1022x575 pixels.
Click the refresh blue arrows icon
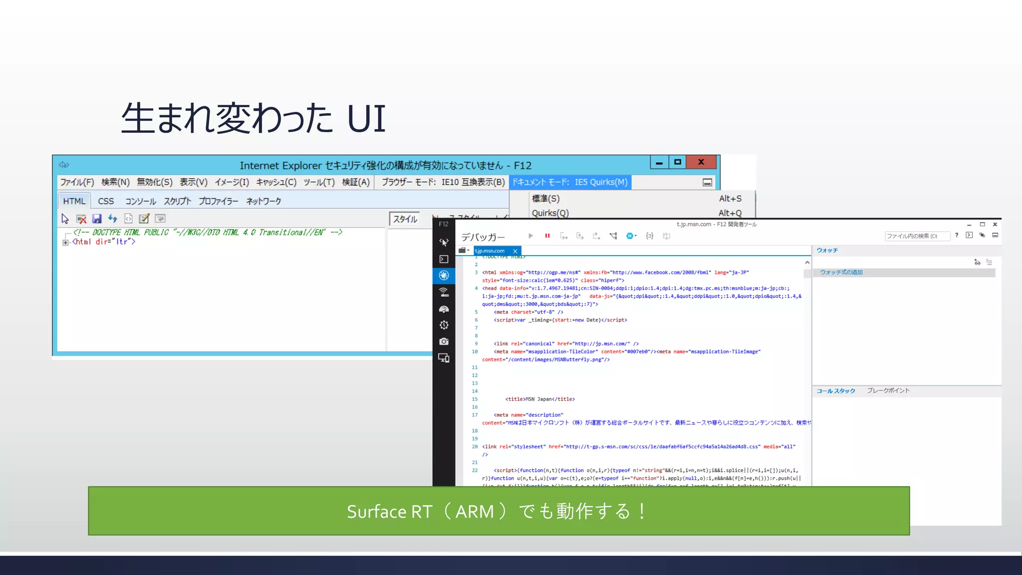pos(113,219)
